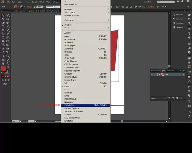Image resolution: width=192 pixels, height=153 pixels.
Task: Click the control bar fill color swatch
Action: point(15,7)
